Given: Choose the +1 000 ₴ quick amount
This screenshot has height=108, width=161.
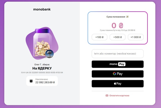Looking at the screenshot, I should pos(136,37).
